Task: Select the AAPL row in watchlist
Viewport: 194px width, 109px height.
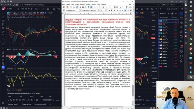Action: (x=169, y=51)
